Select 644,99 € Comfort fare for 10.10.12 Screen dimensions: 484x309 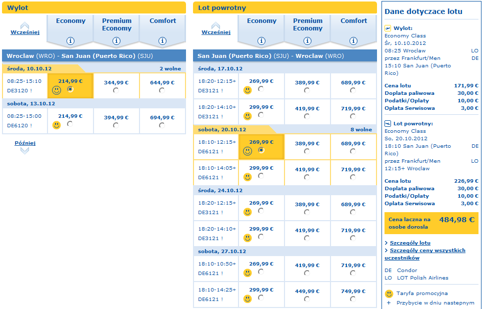click(x=162, y=90)
